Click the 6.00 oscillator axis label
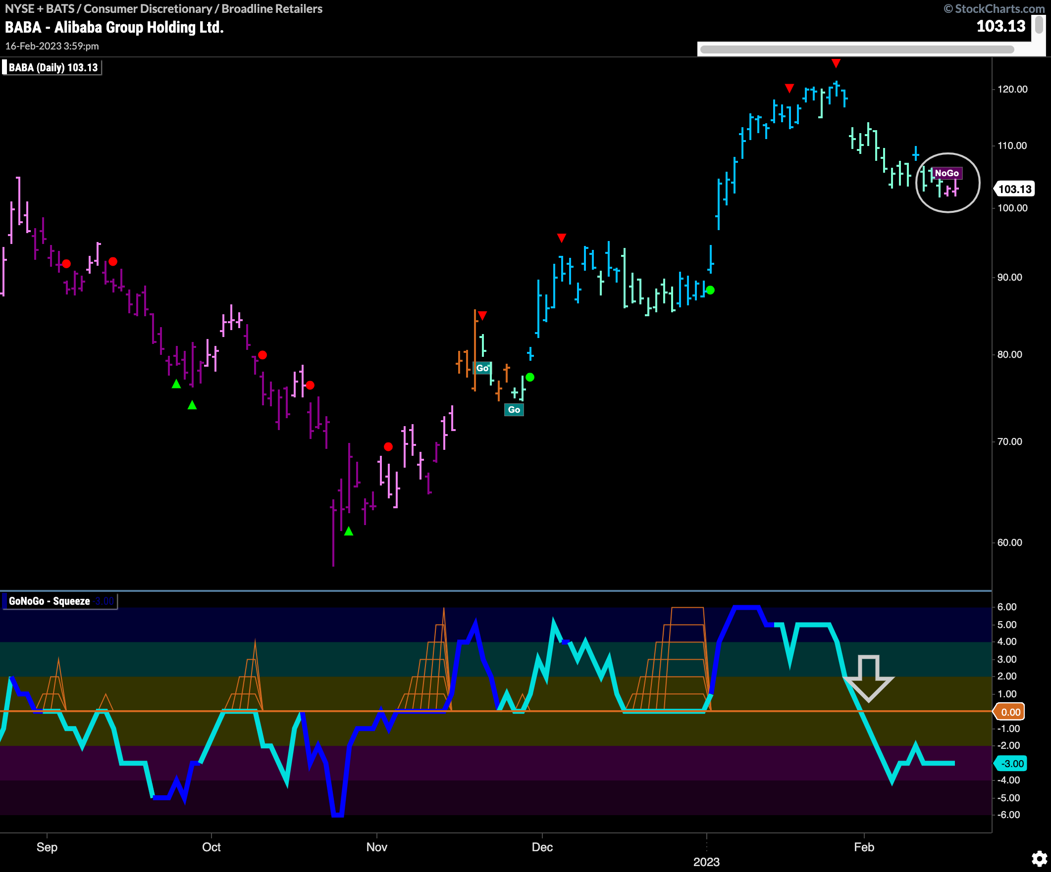 1007,607
